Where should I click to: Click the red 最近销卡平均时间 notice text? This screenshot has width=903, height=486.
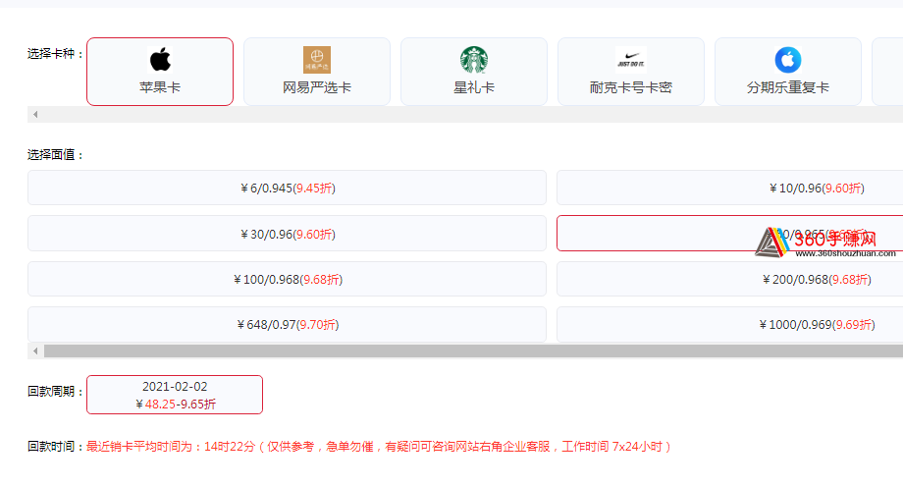pyautogui.click(x=378, y=447)
